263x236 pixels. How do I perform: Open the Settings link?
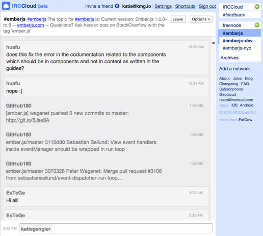click(x=163, y=6)
